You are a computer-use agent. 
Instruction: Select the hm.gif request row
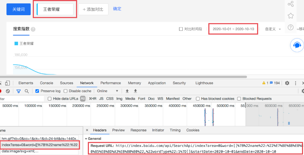40,138
